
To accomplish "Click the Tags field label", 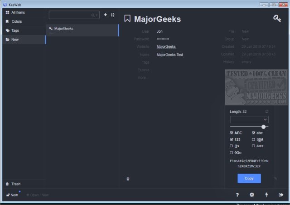I will point(145,62).
